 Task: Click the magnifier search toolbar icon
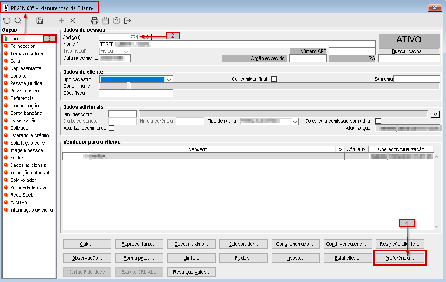click(18, 21)
